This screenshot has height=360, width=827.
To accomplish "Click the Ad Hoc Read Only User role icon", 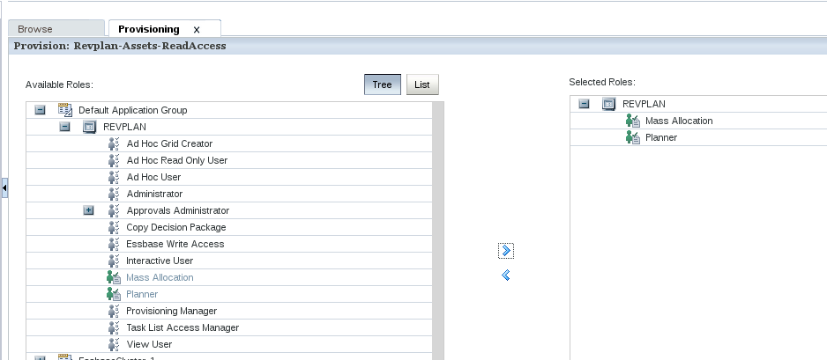I will [x=114, y=160].
